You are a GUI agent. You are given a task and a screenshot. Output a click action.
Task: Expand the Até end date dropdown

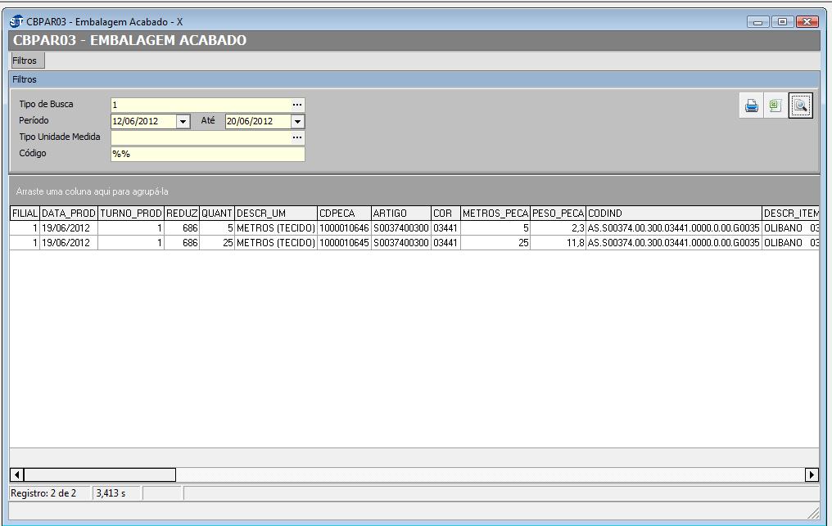coord(298,121)
